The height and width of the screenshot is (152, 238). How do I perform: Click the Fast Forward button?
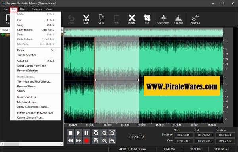click(78, 141)
